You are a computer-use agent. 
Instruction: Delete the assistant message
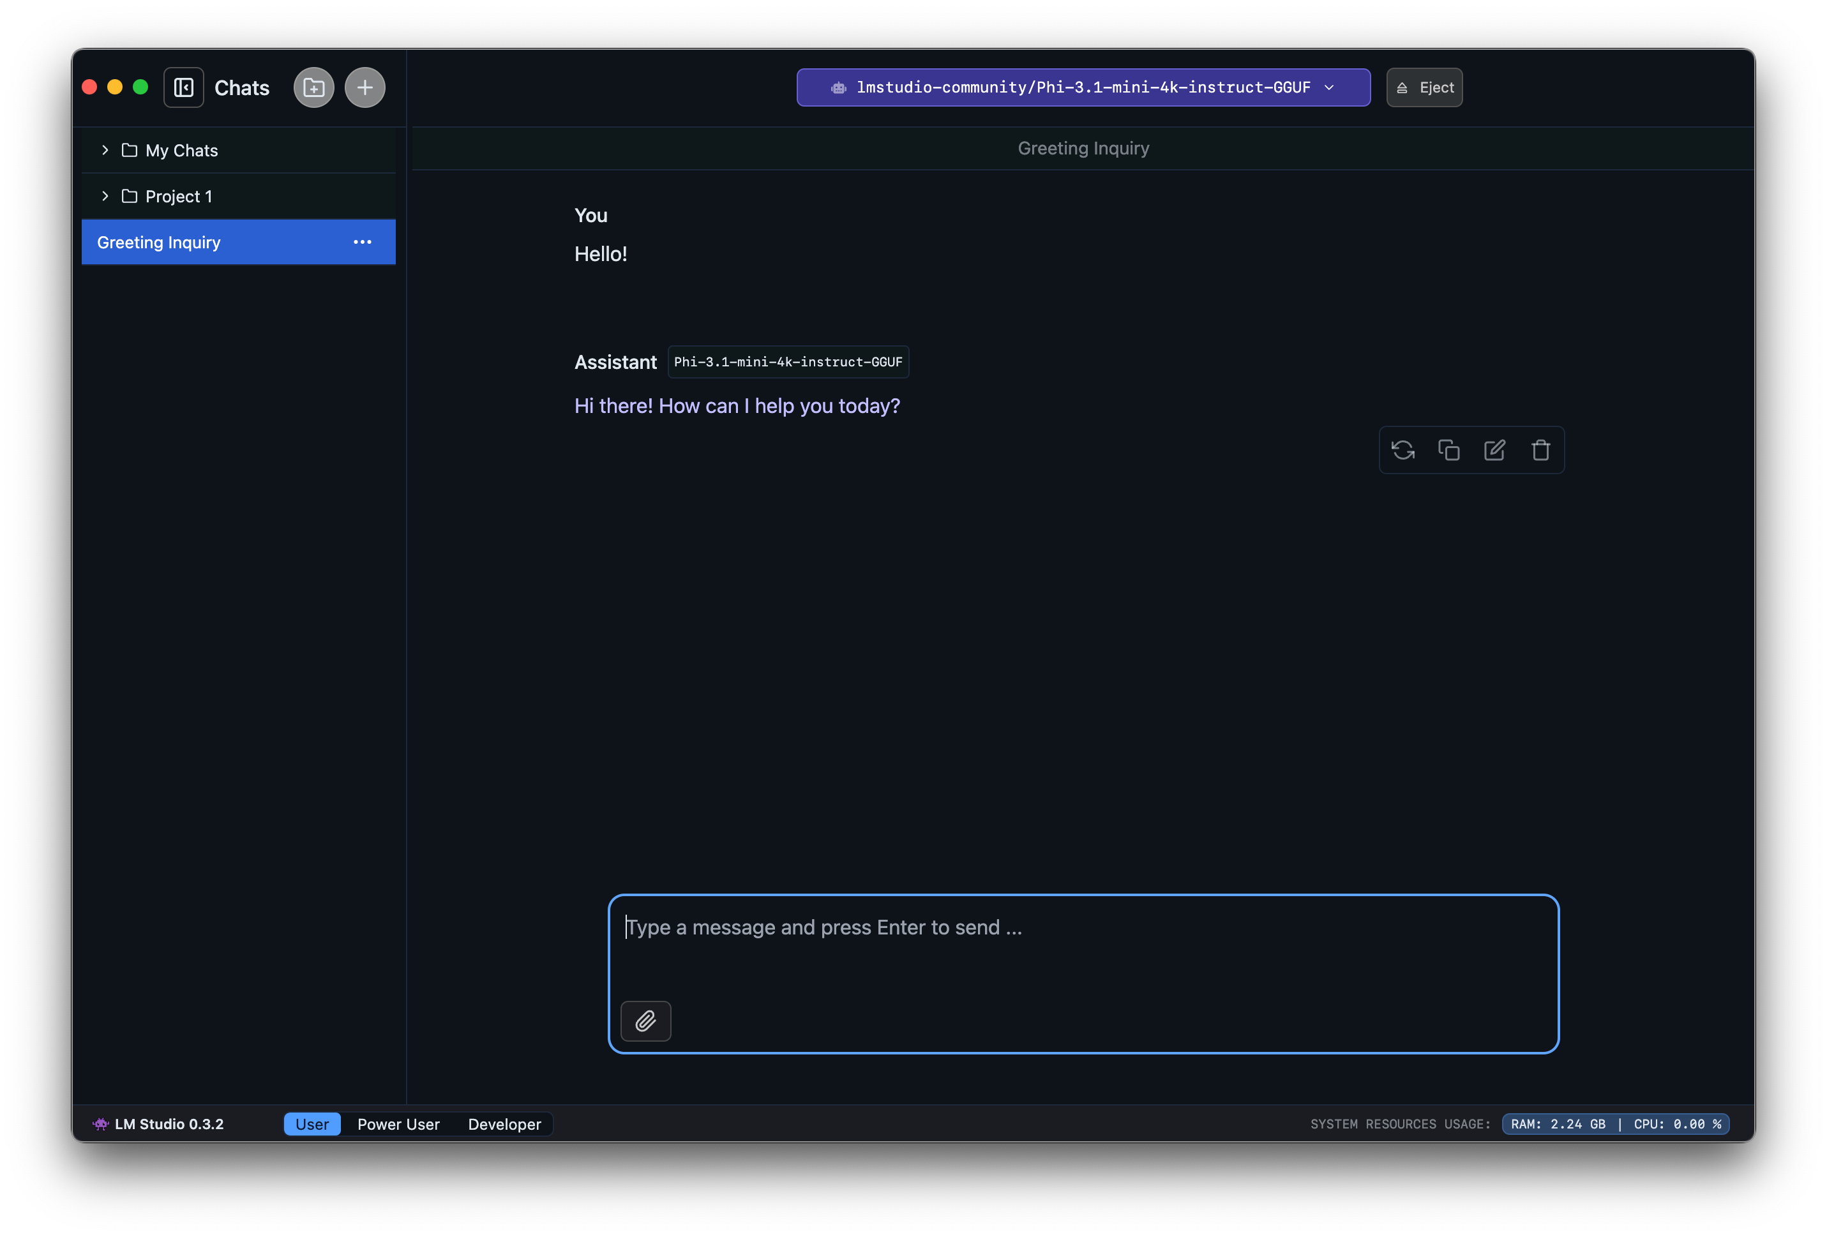[1540, 449]
